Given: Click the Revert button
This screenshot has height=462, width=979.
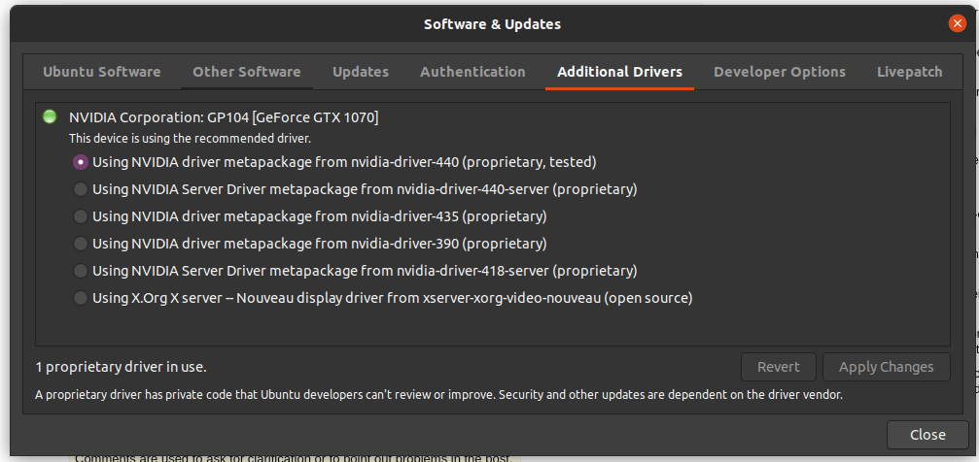Looking at the screenshot, I should pos(779,367).
